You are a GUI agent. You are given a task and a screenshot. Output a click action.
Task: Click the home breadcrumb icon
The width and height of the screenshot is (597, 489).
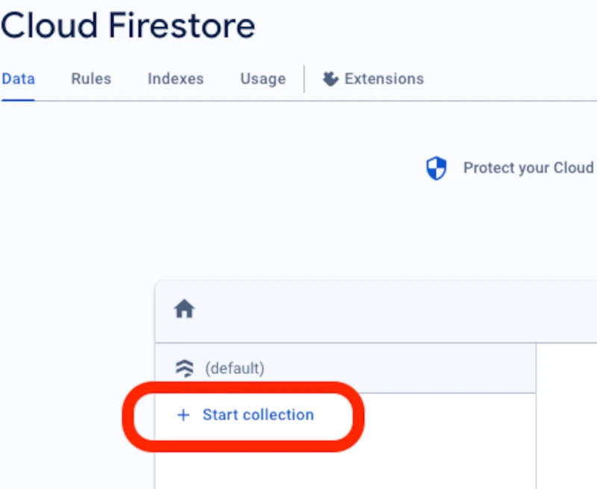pos(184,308)
